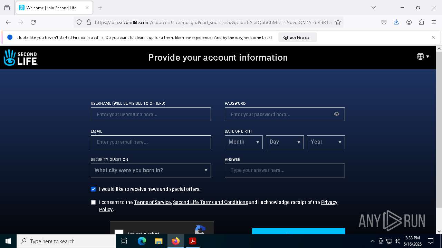This screenshot has width=442, height=248.
Task: Click the tracking protection shield icon
Action: coord(79,22)
